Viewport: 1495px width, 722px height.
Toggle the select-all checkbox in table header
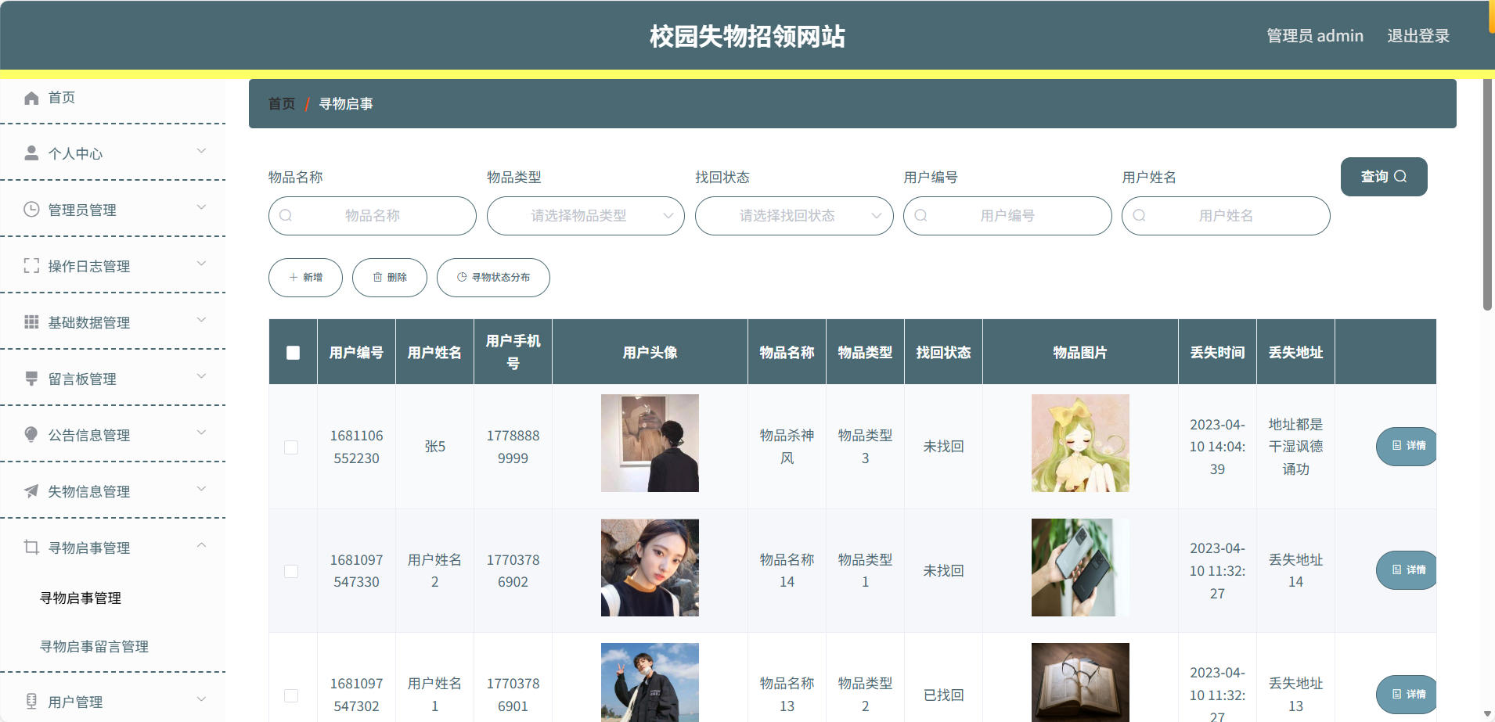click(294, 353)
